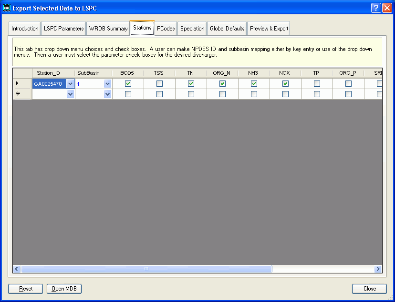The width and height of the screenshot is (395, 302).
Task: Click the asterisk new-row indicator
Action: tap(18, 93)
